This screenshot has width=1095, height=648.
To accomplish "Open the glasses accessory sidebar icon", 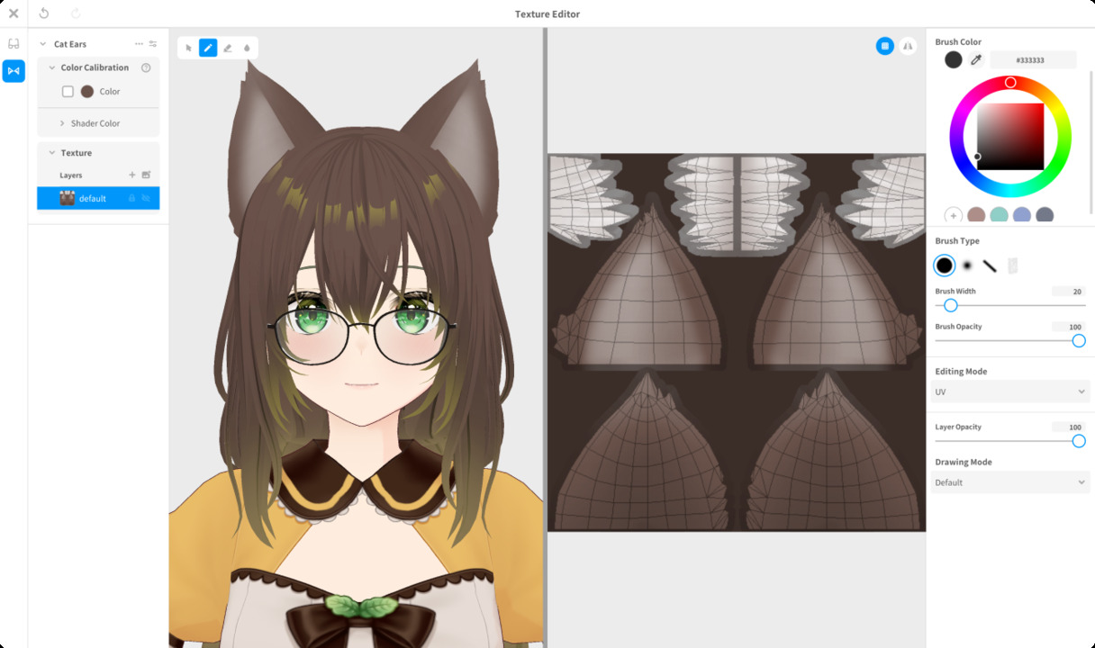I will 14,43.
